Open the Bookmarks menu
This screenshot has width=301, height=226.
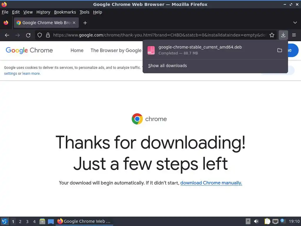coord(65,12)
